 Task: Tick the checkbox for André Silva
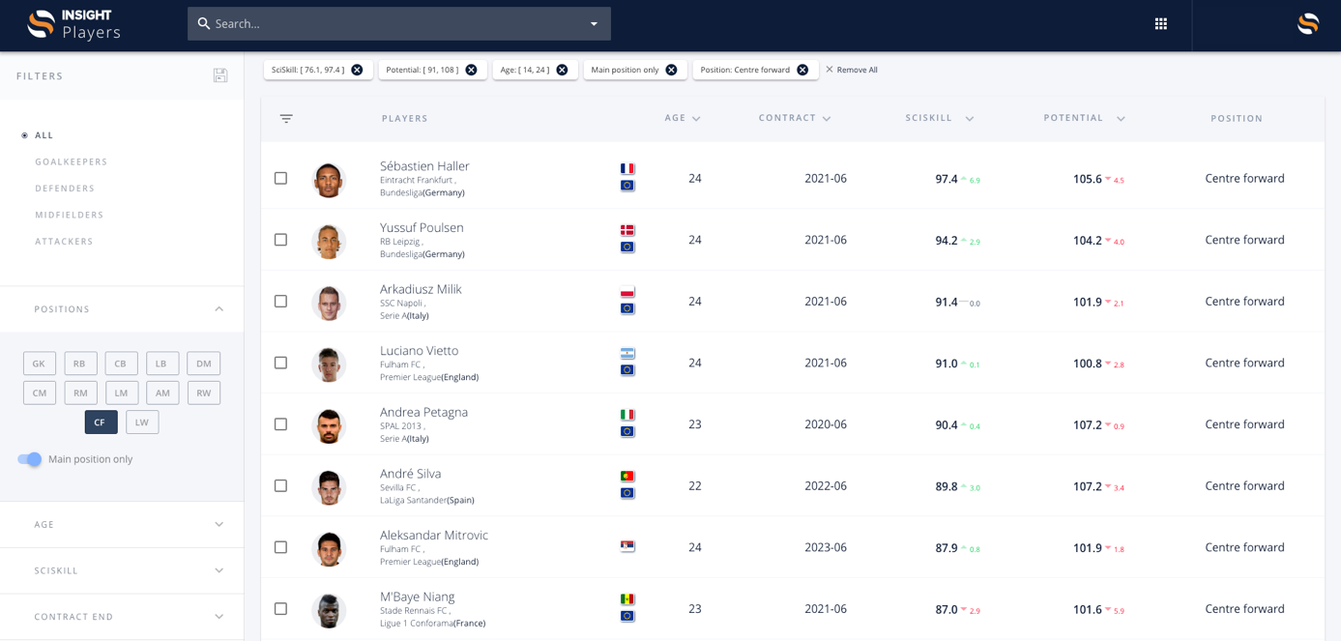pos(280,485)
